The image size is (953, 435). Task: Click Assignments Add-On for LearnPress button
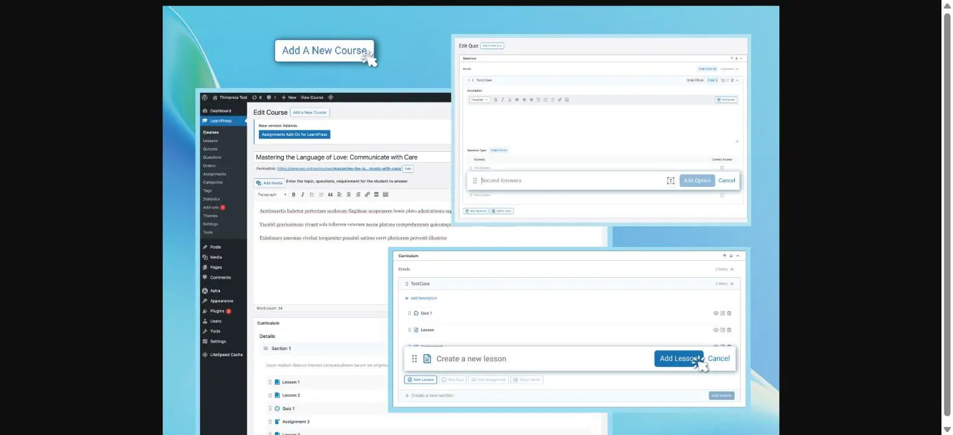(x=295, y=135)
